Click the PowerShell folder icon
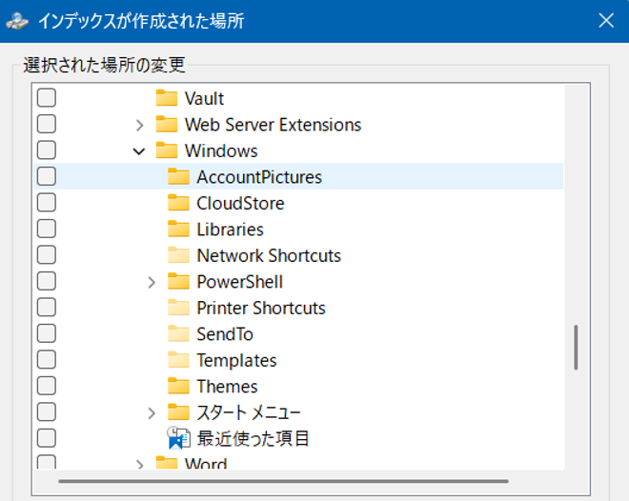The image size is (629, 501). click(178, 281)
